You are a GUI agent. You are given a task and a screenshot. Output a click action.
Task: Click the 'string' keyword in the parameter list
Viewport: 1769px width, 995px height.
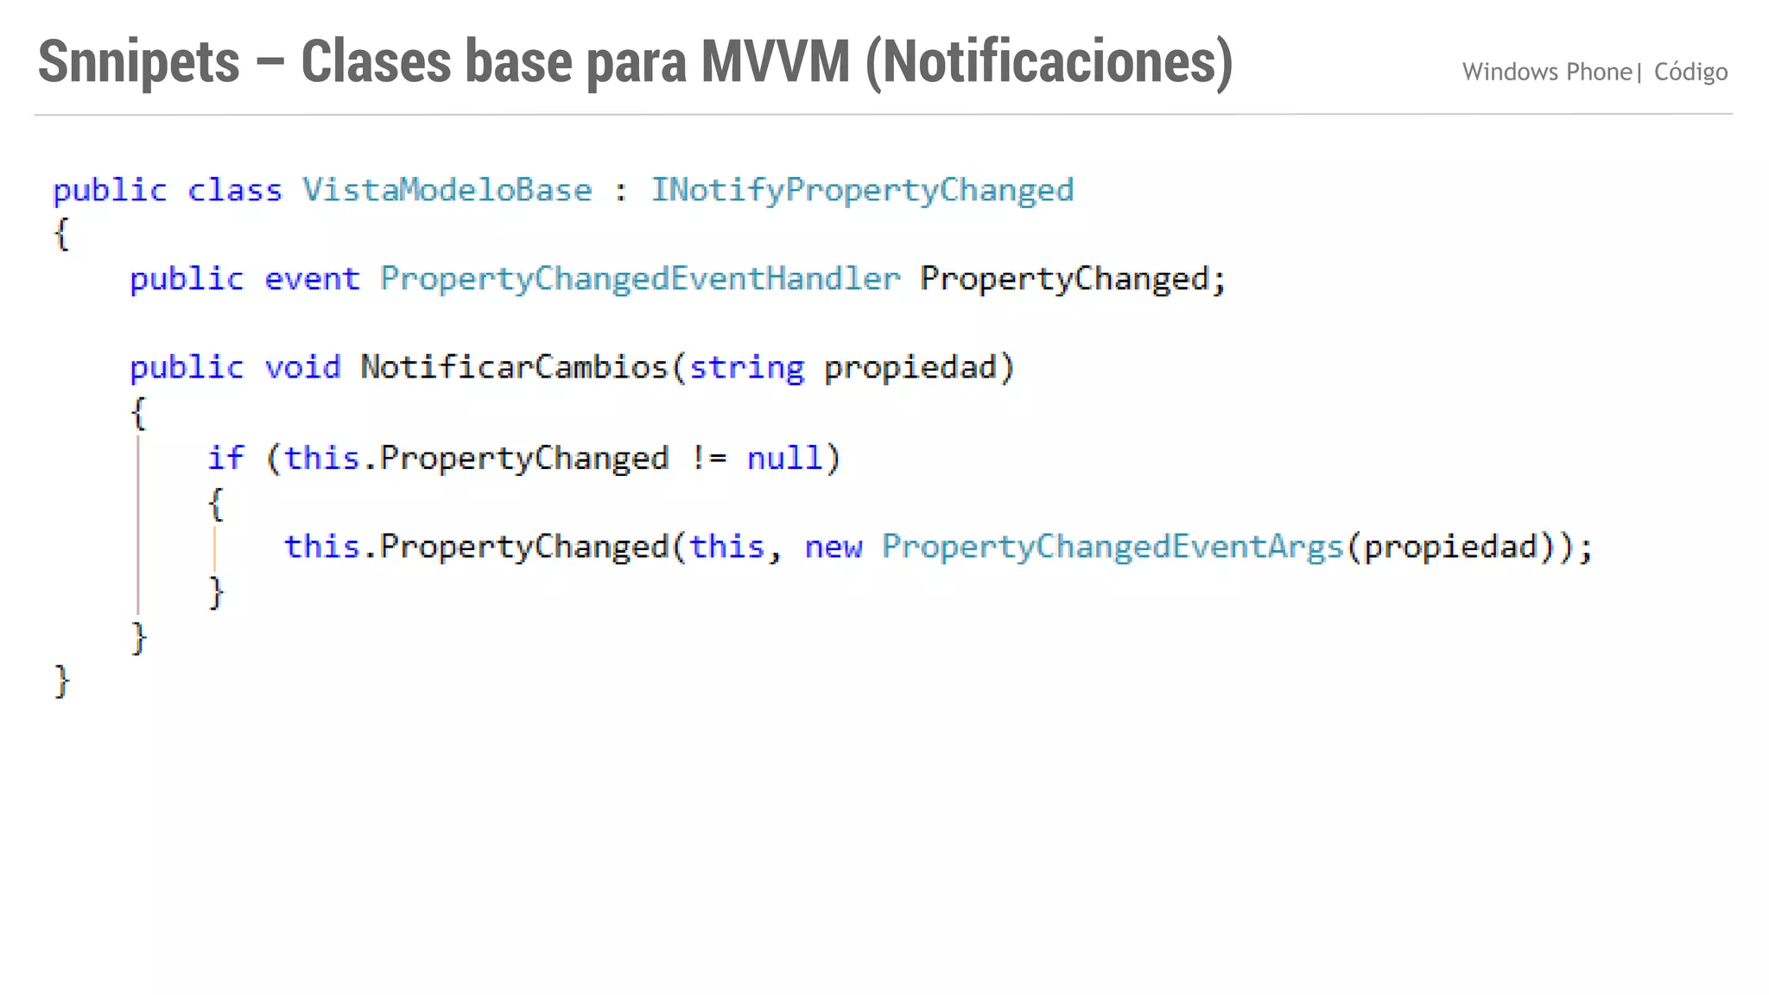tap(746, 369)
